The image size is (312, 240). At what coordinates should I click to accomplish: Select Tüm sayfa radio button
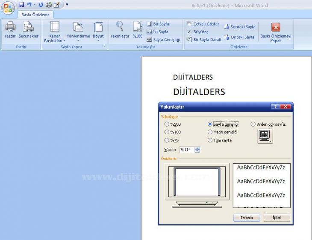(210, 140)
